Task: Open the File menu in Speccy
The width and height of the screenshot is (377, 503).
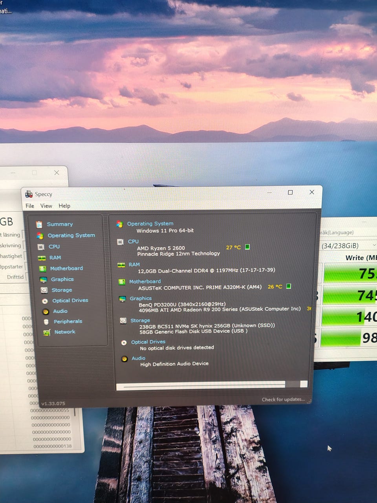Action: (30, 206)
